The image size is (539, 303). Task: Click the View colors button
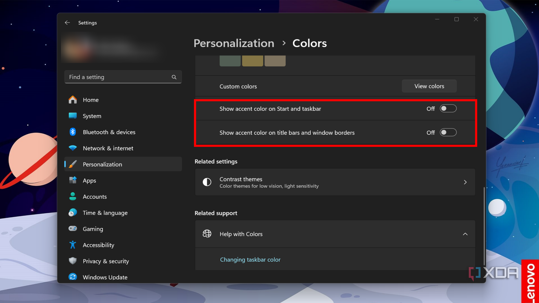click(429, 86)
